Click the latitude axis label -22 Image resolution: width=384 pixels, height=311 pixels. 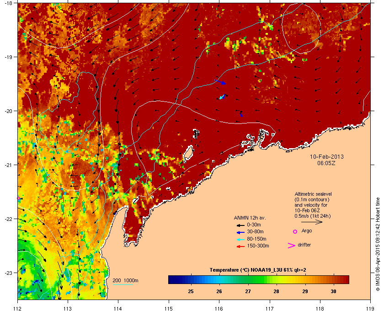coord(8,219)
